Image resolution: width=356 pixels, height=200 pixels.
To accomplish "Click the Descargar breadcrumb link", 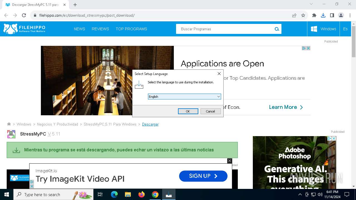I will [x=150, y=124].
